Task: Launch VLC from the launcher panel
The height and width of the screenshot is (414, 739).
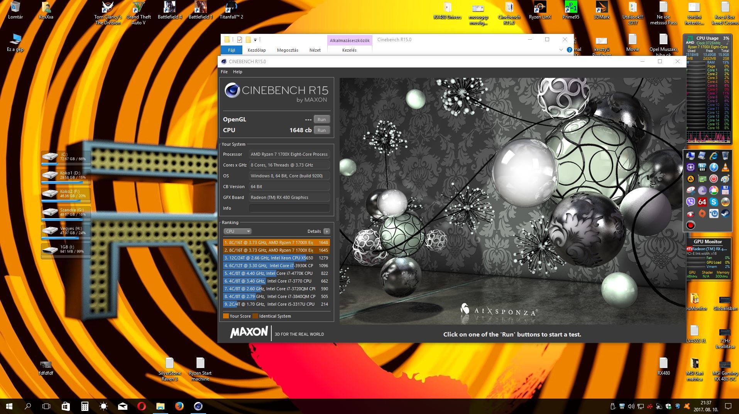Action: (725, 167)
